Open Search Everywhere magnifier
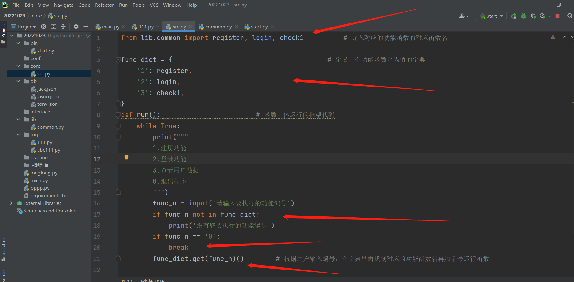This screenshot has height=282, width=574. [570, 16]
